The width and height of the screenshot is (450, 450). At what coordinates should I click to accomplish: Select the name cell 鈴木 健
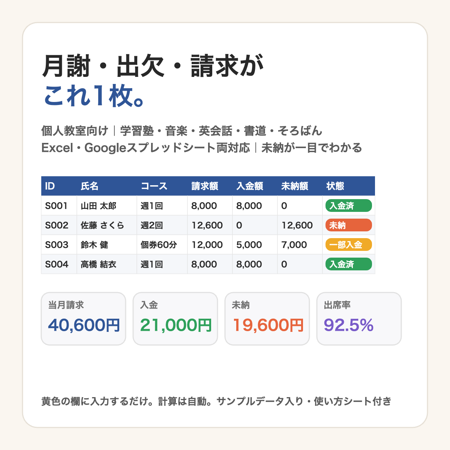(x=107, y=244)
